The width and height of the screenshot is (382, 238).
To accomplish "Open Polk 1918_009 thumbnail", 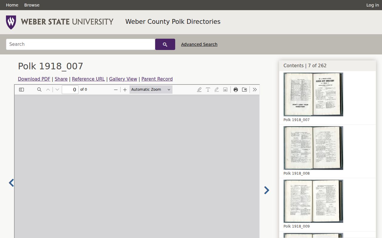I will (x=313, y=201).
